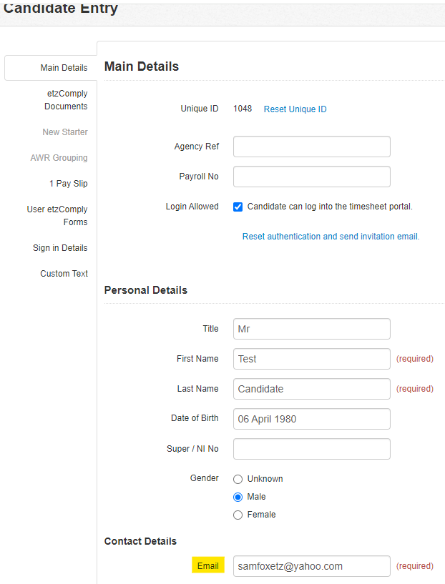Open the Main Details tab
This screenshot has height=584, width=445.
tap(64, 68)
